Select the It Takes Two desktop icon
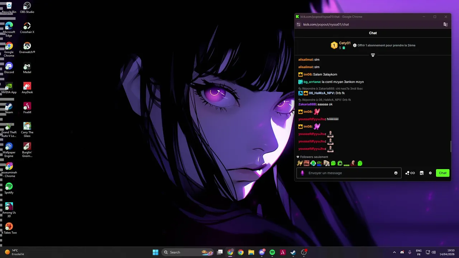Viewport: 459px width, 258px height. pos(9,229)
